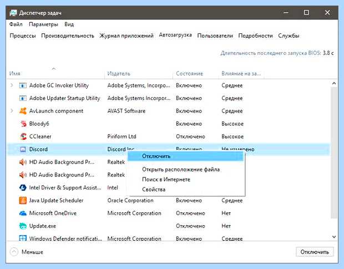Screen dimensions: 344x269
Task: Open the Журнал приложений tab
Action: 127,35
